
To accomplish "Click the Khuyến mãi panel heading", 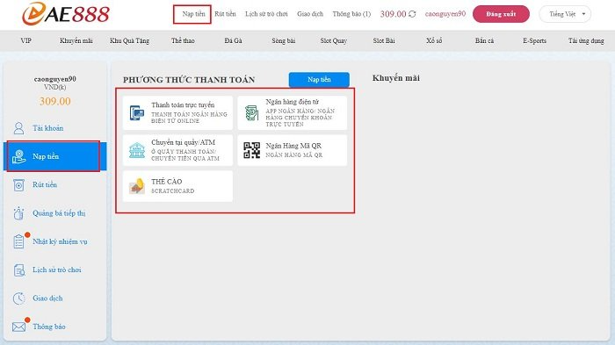I will [395, 78].
